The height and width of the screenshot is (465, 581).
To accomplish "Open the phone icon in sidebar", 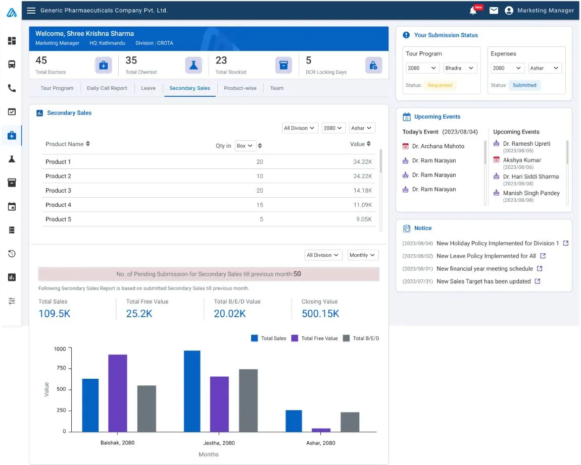I will coord(12,88).
